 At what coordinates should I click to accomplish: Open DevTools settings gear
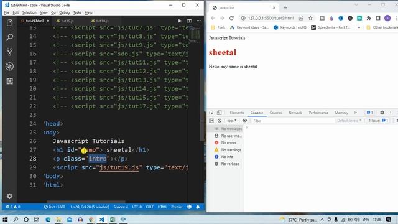tap(382, 113)
